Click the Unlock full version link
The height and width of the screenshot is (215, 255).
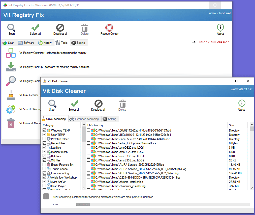click(x=213, y=42)
